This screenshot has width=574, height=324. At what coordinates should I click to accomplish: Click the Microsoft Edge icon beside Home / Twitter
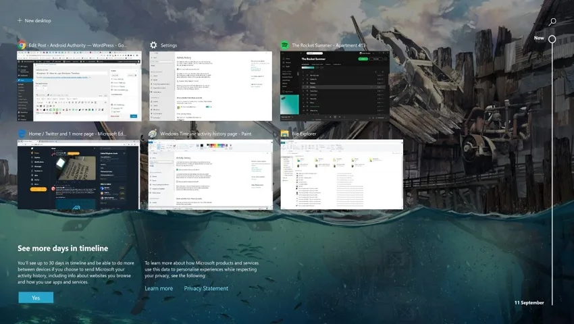[x=22, y=134]
